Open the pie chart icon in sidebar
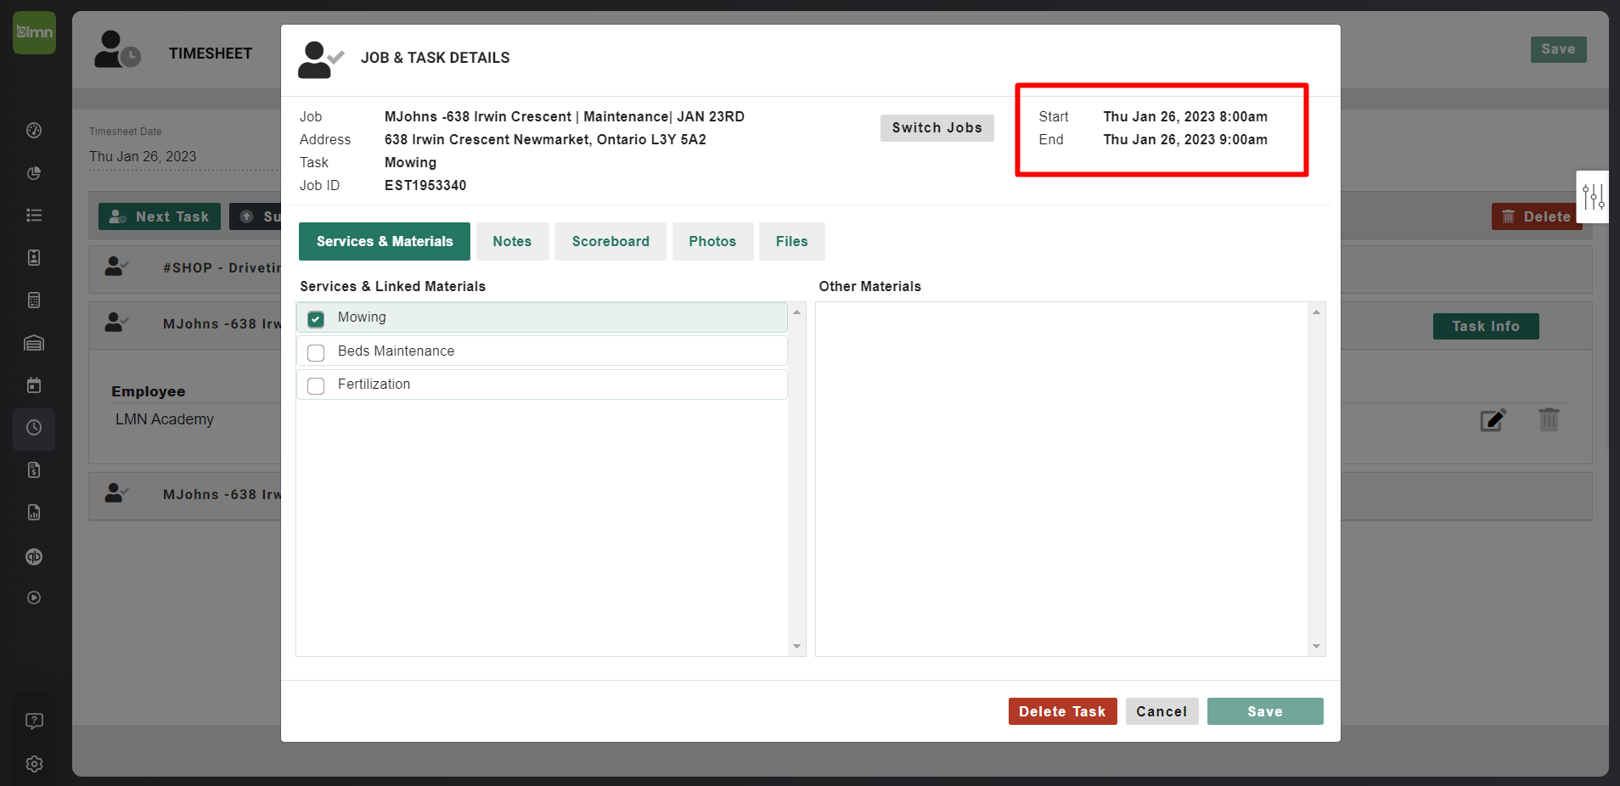The width and height of the screenshot is (1620, 786). pos(34,173)
